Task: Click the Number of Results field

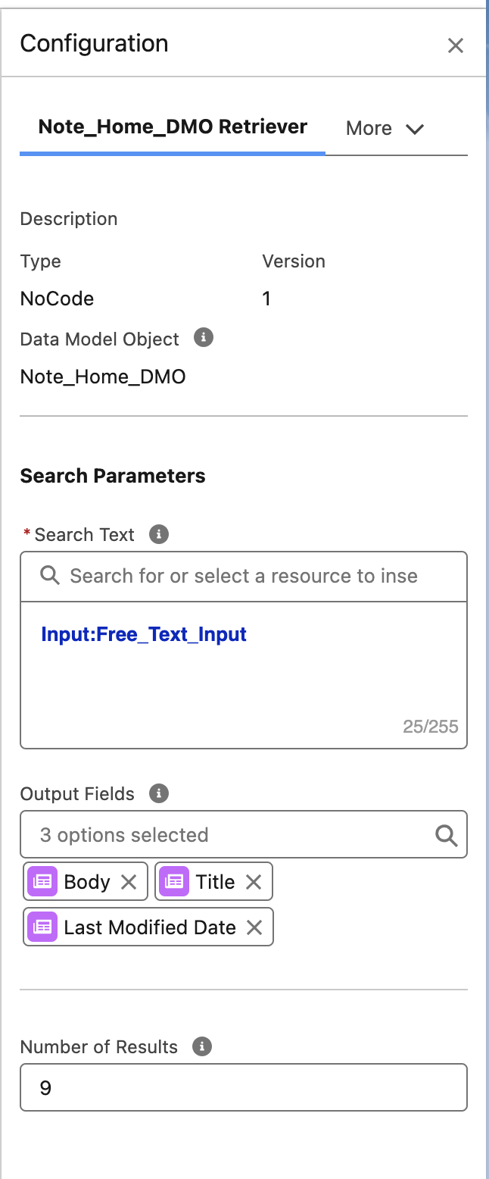Action: [243, 1088]
